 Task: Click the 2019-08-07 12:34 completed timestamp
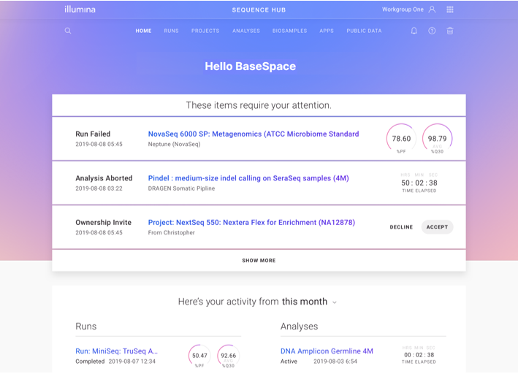(x=132, y=361)
